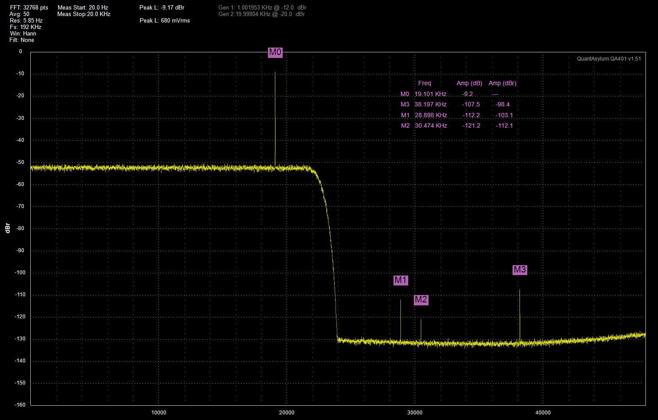The width and height of the screenshot is (658, 420).
Task: Click the M0 amplitude value -9.2
Action: [468, 94]
